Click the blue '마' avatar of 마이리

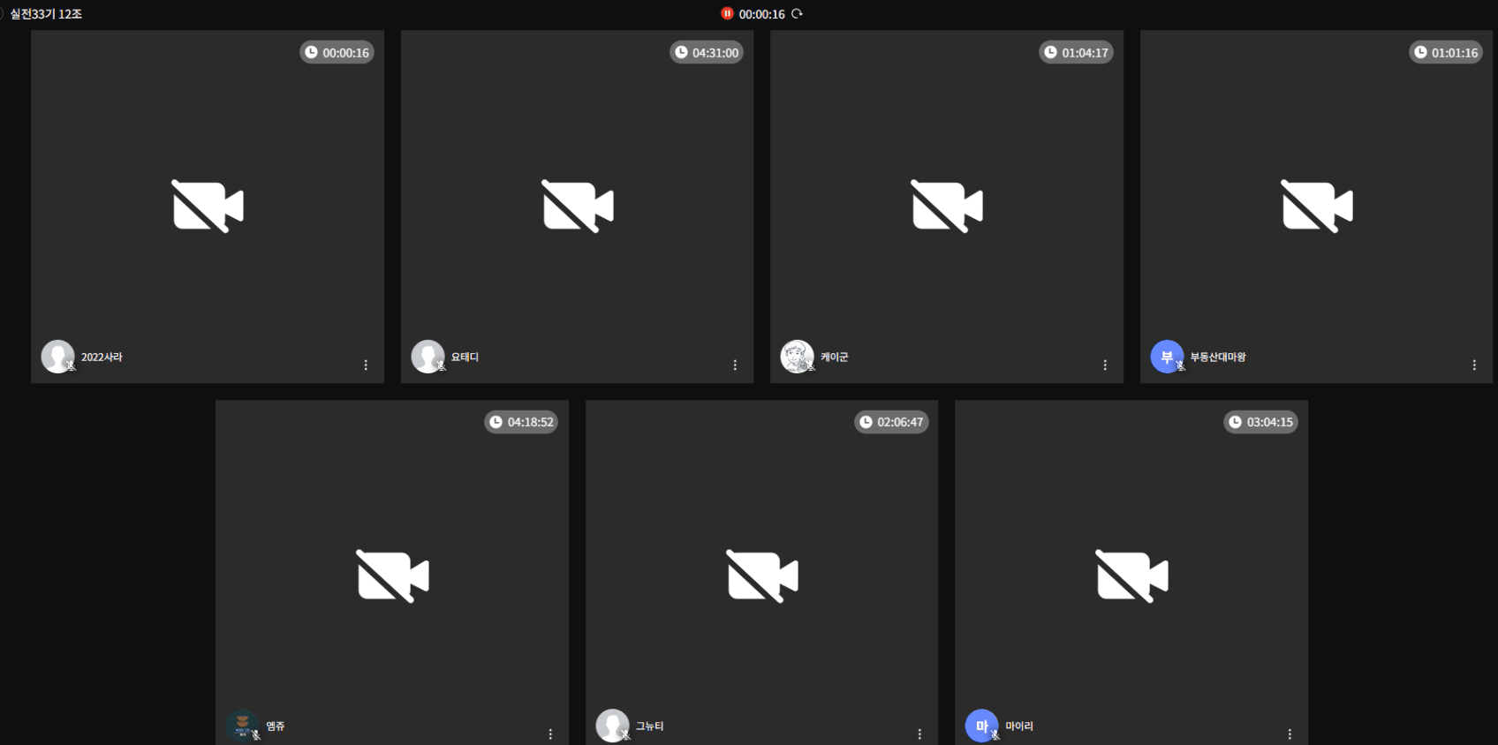point(981,726)
